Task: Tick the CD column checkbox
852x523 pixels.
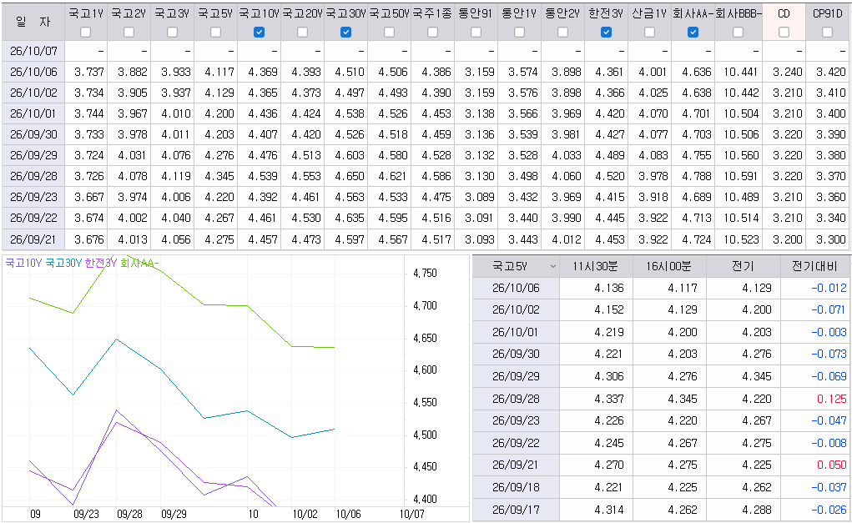Action: (x=784, y=33)
